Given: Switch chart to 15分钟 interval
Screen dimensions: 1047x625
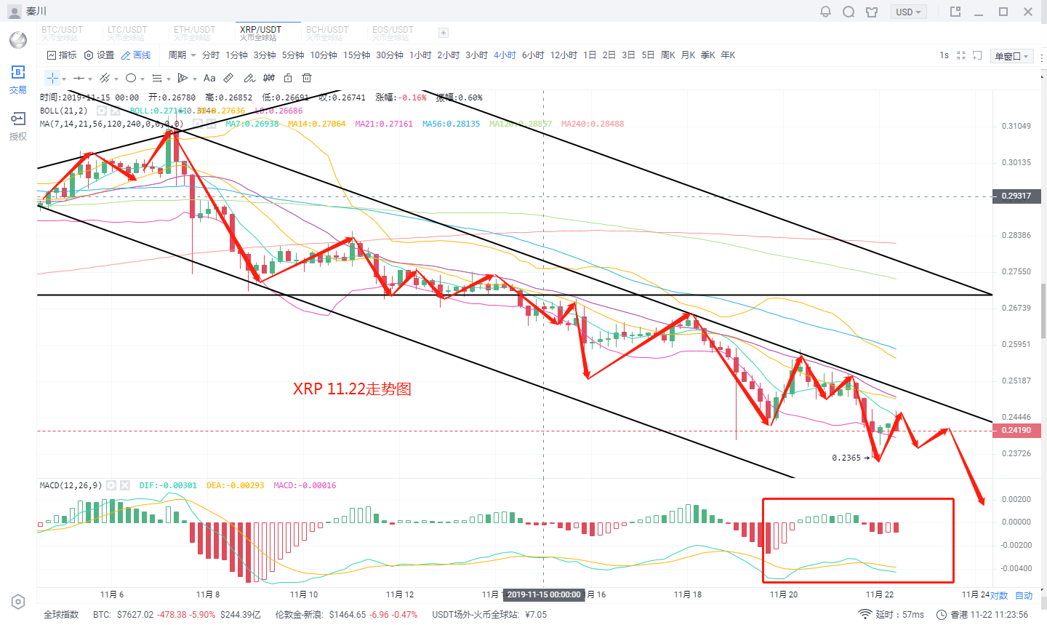Looking at the screenshot, I should (357, 55).
